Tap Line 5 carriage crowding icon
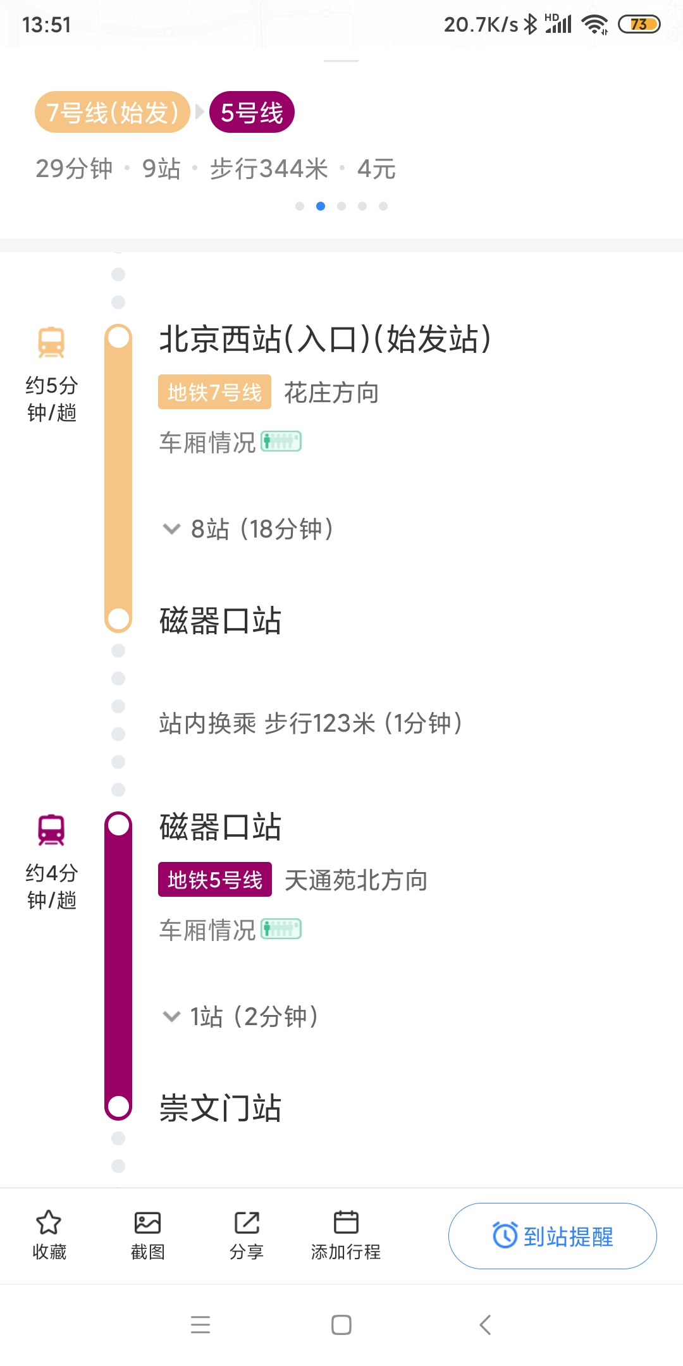Image resolution: width=683 pixels, height=1366 pixels. 281,929
